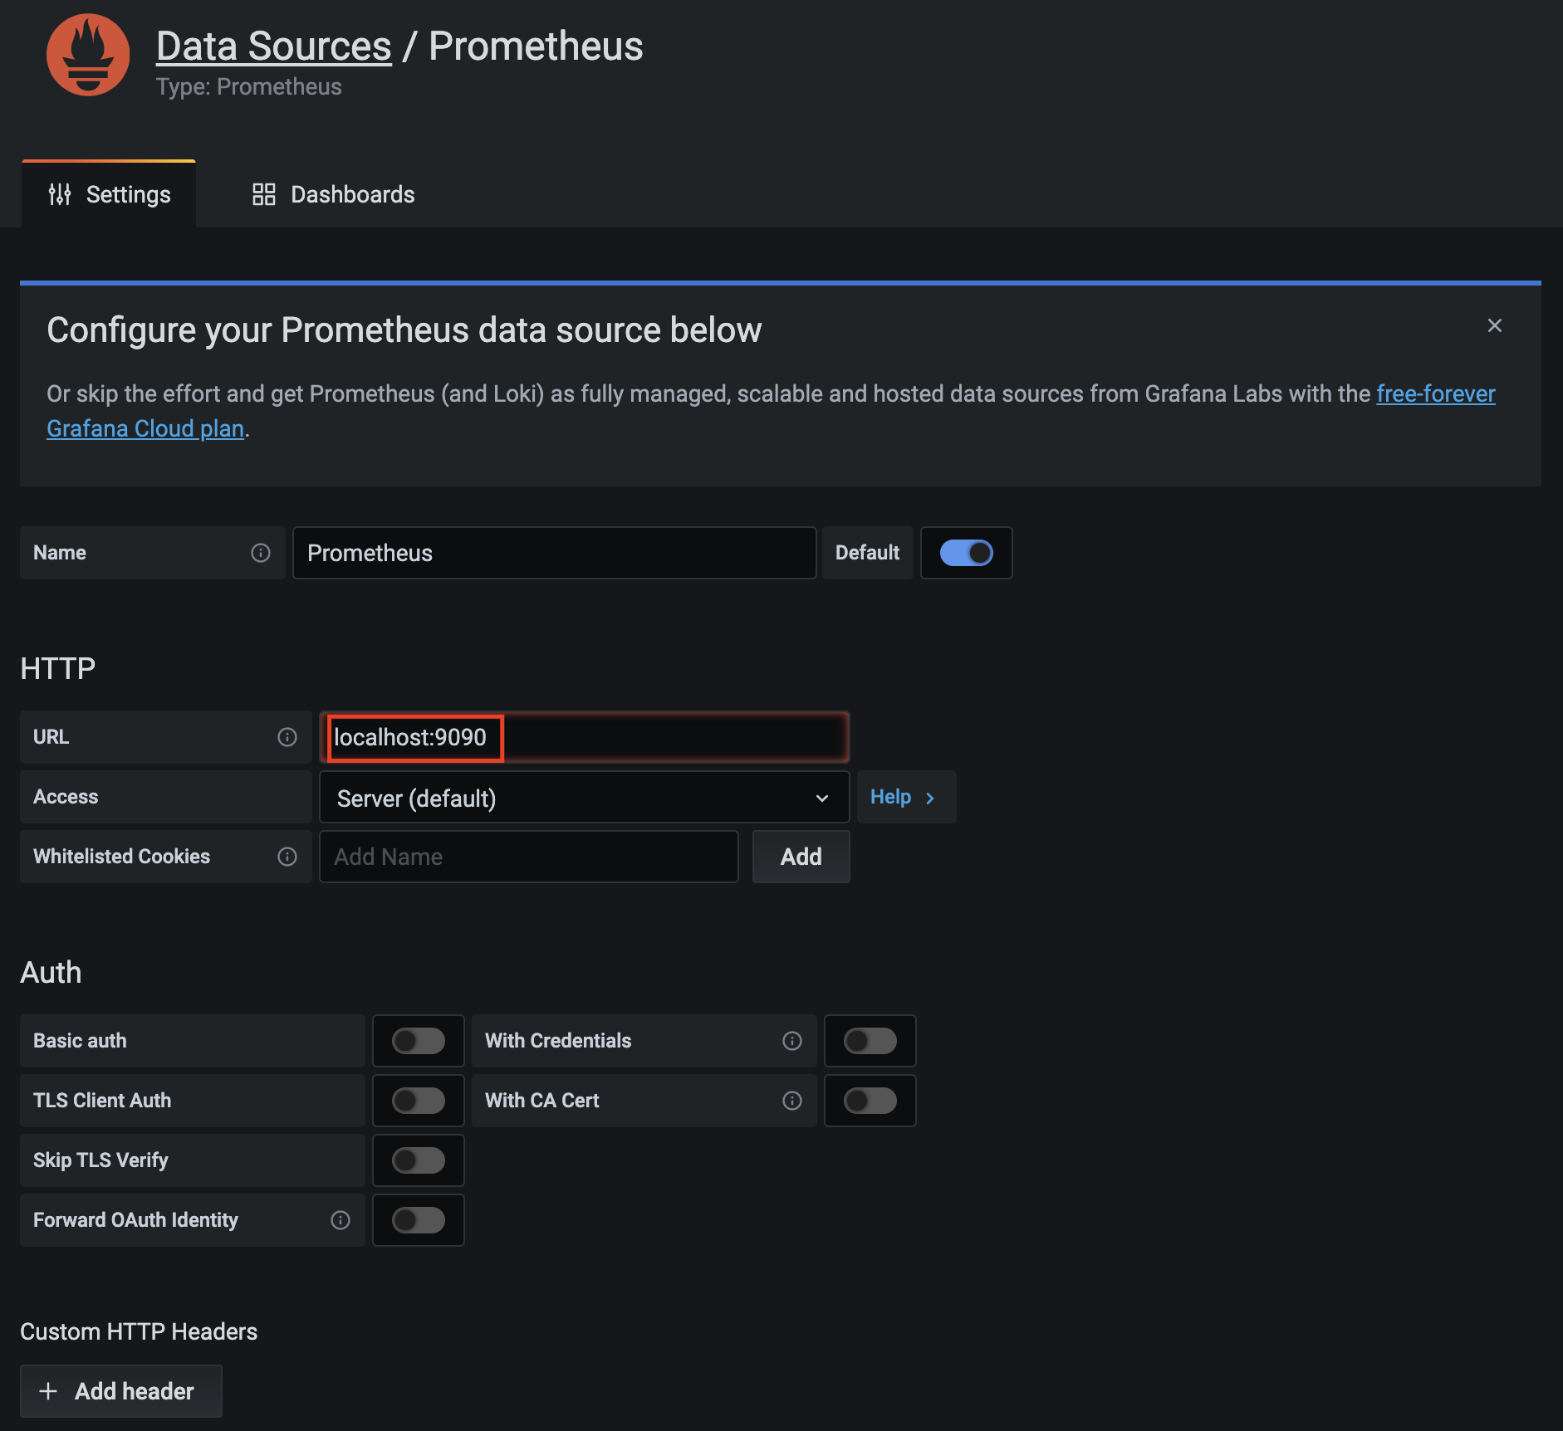This screenshot has height=1431, width=1563.
Task: Click the With Credentials info icon
Action: (792, 1041)
